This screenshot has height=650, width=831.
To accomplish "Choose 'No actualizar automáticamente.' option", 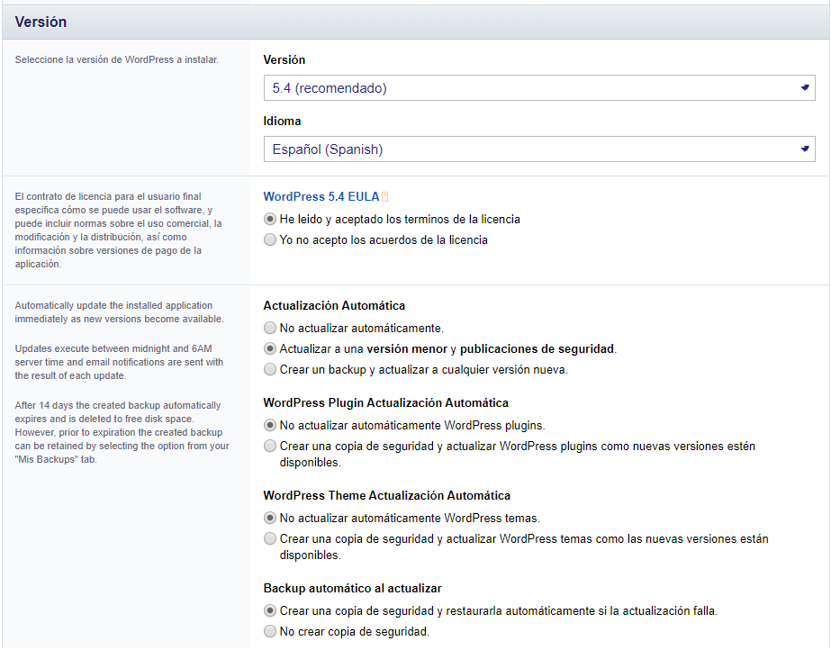I will click(270, 329).
